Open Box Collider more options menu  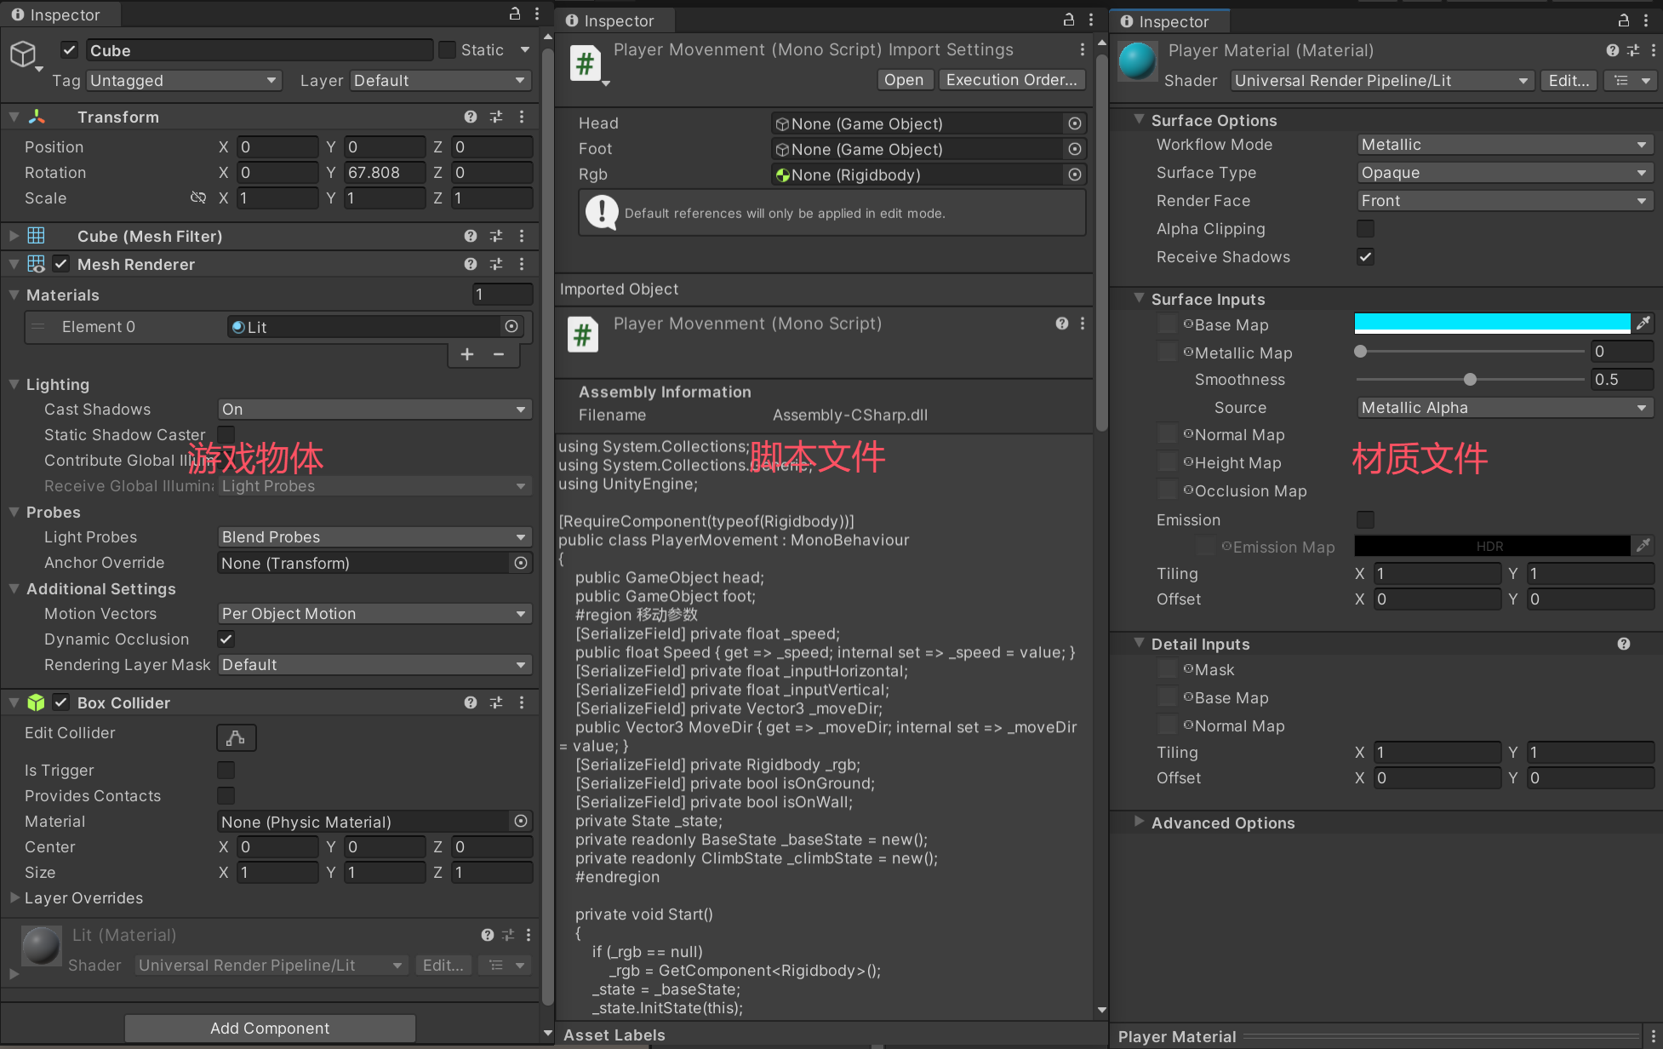click(522, 702)
